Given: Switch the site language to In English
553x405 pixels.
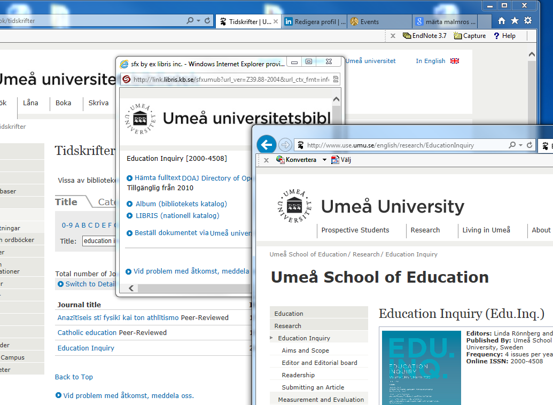Looking at the screenshot, I should click(x=430, y=61).
